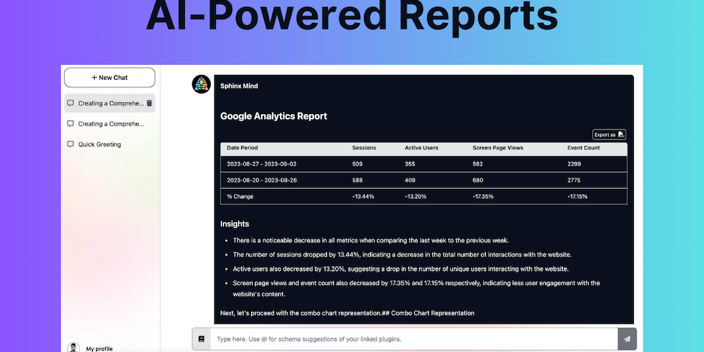Click the chat bubble icon beside Quick Greeting
Viewport: 704px width, 352px height.
(70, 144)
